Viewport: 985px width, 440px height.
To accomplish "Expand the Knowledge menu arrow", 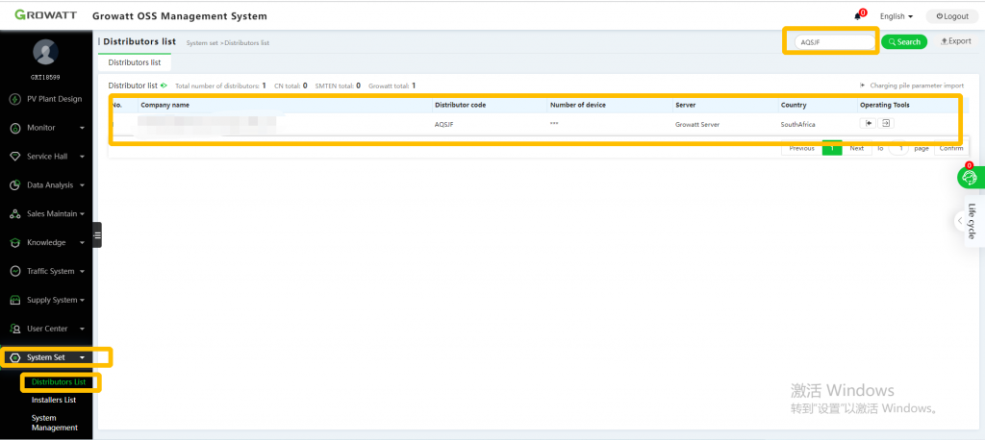I will click(82, 243).
